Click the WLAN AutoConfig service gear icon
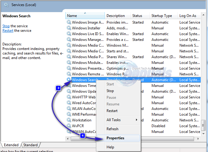This screenshot has height=152, width=208. (69, 108)
